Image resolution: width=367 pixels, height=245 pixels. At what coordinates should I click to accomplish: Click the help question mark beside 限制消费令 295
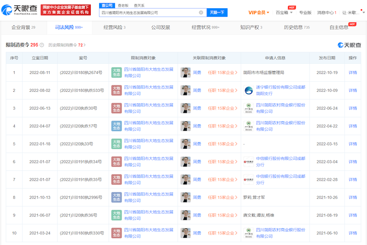(x=42, y=45)
